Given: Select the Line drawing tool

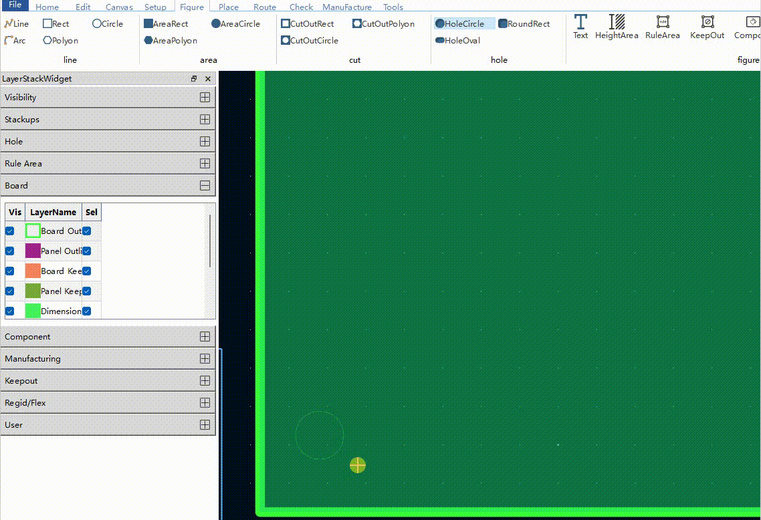Looking at the screenshot, I should [17, 24].
